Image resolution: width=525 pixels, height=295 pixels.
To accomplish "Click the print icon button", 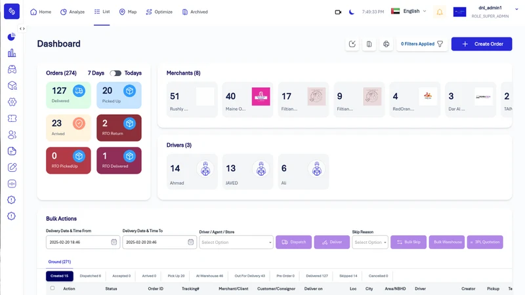I will tap(386, 44).
